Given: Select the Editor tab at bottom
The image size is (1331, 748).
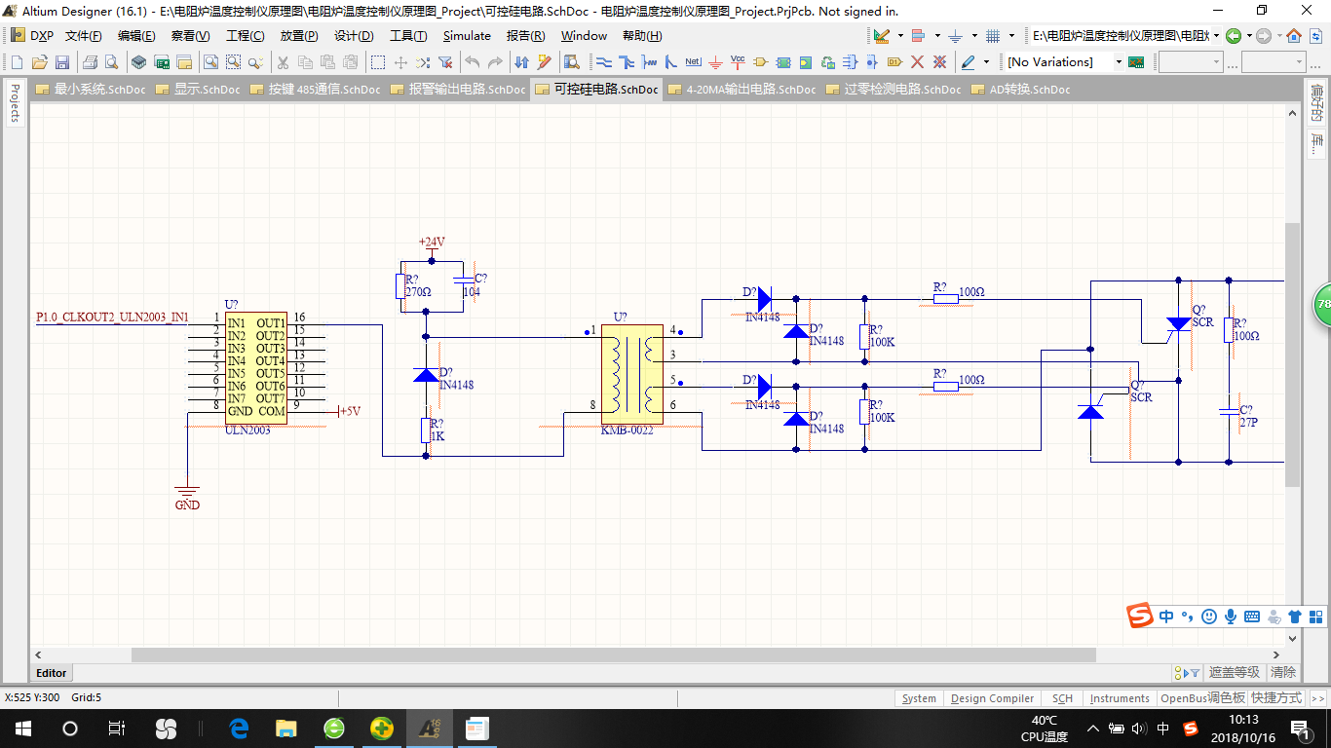Looking at the screenshot, I should pyautogui.click(x=52, y=673).
